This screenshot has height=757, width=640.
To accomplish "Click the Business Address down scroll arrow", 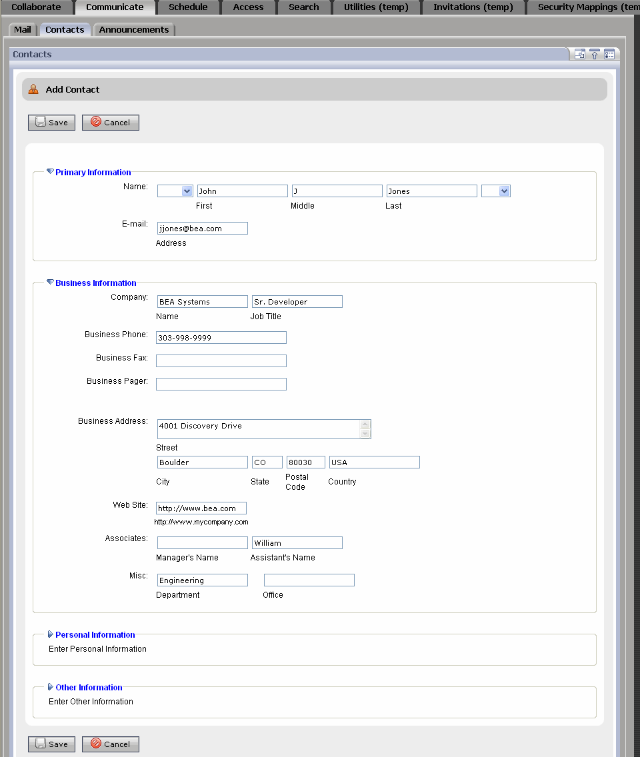I will pyautogui.click(x=365, y=434).
